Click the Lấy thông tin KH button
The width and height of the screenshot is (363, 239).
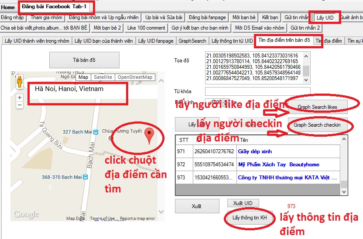pos(250,218)
